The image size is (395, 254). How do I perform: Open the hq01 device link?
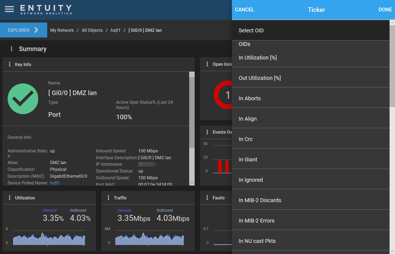[x=55, y=183]
